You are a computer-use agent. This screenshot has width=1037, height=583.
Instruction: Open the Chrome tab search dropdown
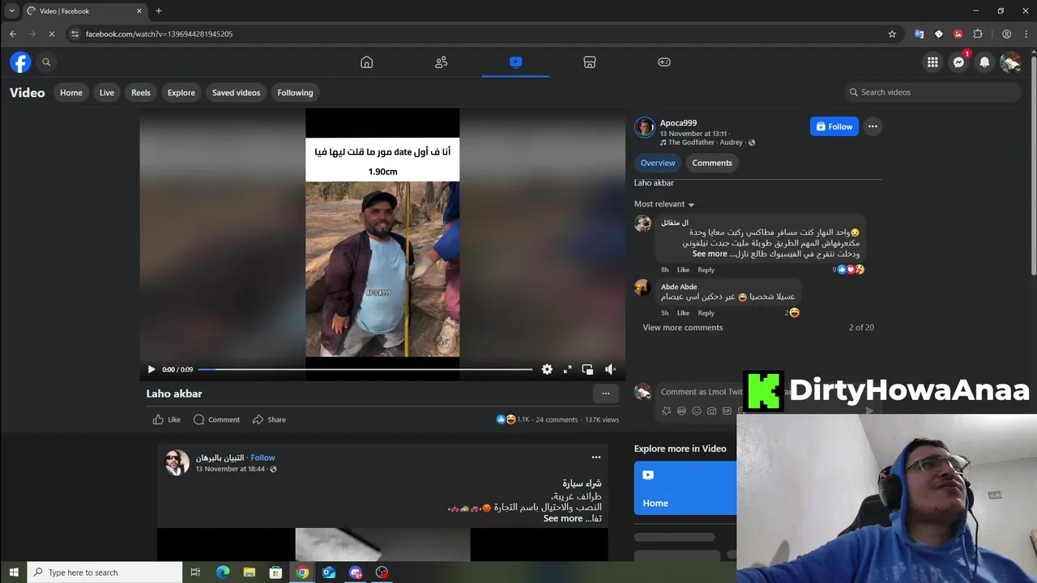tap(11, 11)
